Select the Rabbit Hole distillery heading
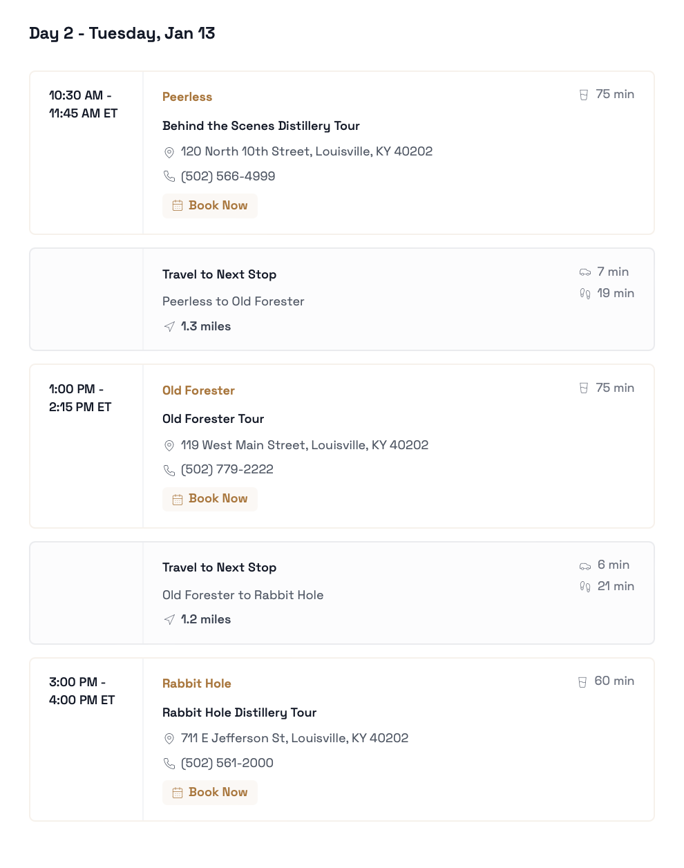Viewport: 684px width, 868px height. pos(197,683)
